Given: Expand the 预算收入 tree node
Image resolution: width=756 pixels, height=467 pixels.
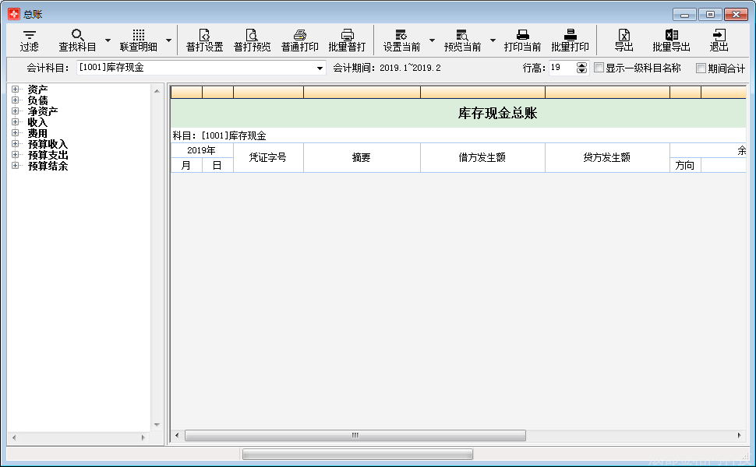Looking at the screenshot, I should click(x=15, y=144).
